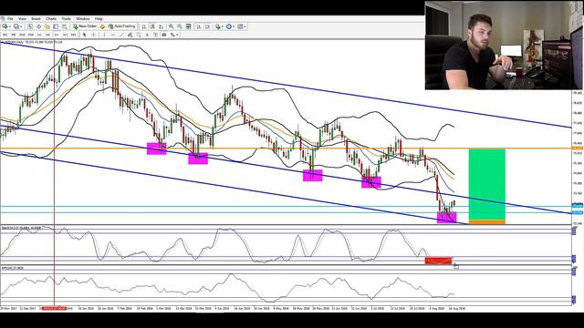Screen dimensions: 584x328
Task: Open the File menu
Action: pos(10,18)
